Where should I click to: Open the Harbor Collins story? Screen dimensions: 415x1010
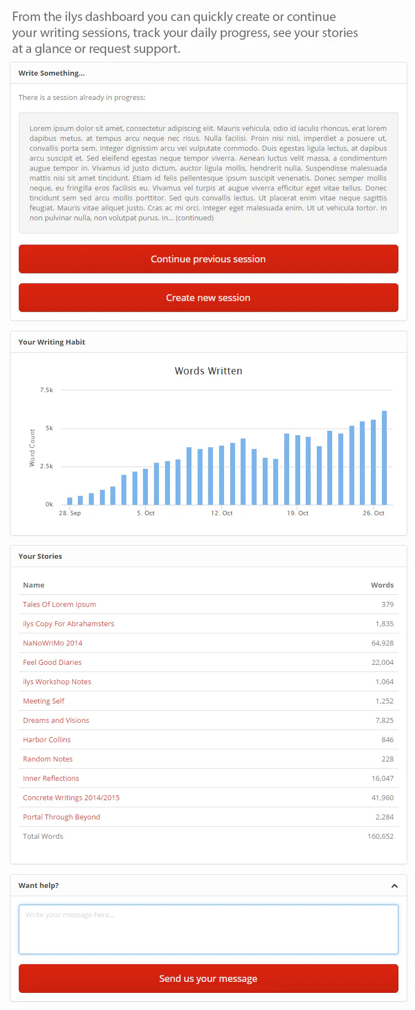(47, 739)
